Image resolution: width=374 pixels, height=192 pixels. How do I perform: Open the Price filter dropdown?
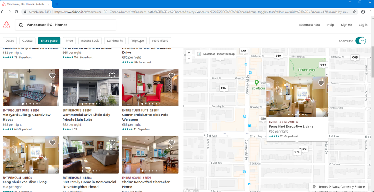pyautogui.click(x=69, y=41)
